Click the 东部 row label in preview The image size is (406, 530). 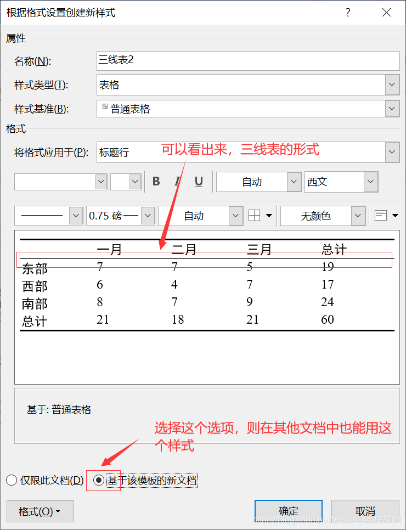pyautogui.click(x=35, y=269)
